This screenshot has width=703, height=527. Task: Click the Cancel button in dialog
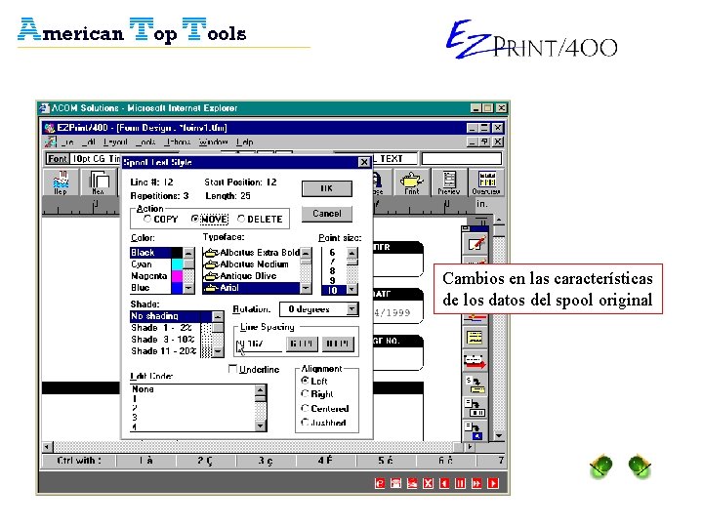click(327, 214)
